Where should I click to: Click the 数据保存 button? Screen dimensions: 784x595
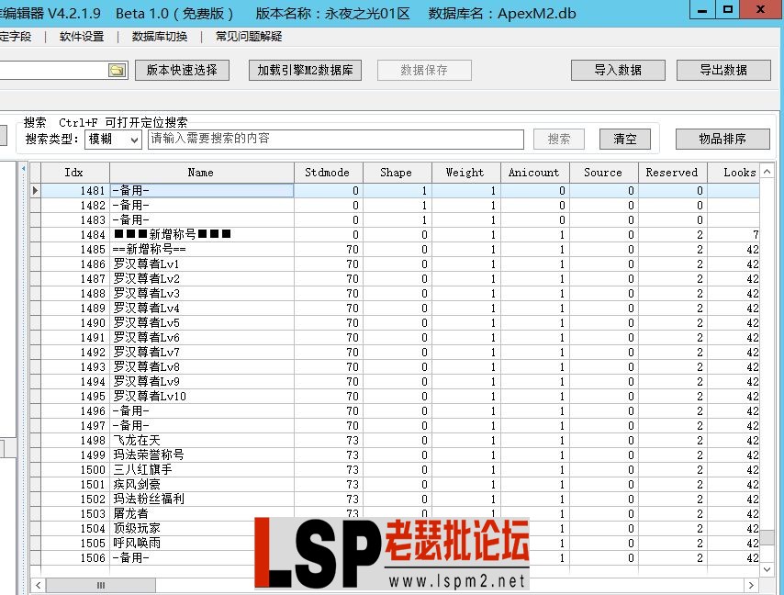[424, 70]
